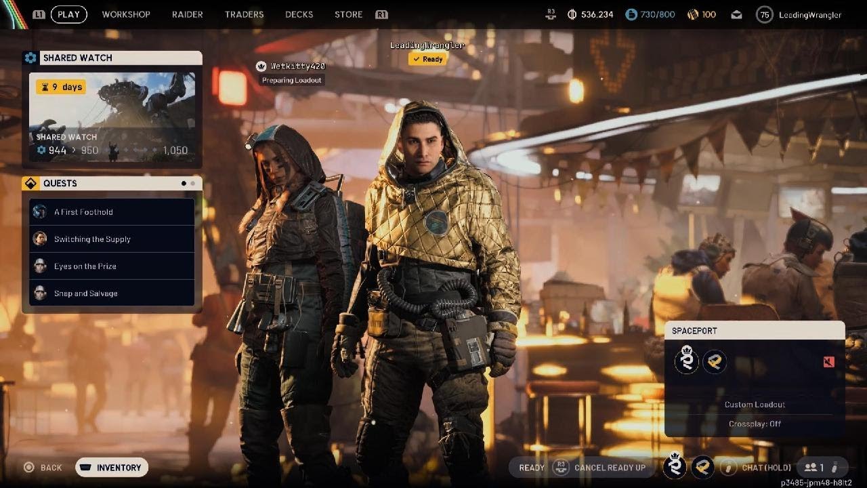Screen dimensions: 867x488
Task: Toggle the Crossplay: Off setting
Action: [x=755, y=424]
